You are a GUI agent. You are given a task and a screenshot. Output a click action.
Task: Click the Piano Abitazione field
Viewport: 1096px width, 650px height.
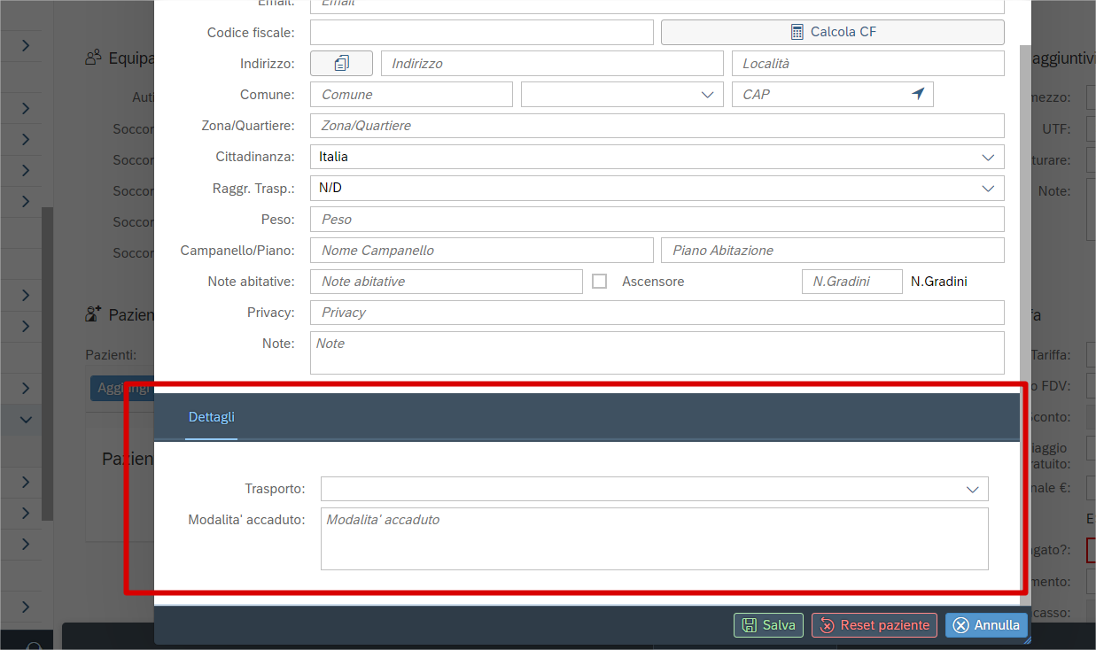[831, 251]
